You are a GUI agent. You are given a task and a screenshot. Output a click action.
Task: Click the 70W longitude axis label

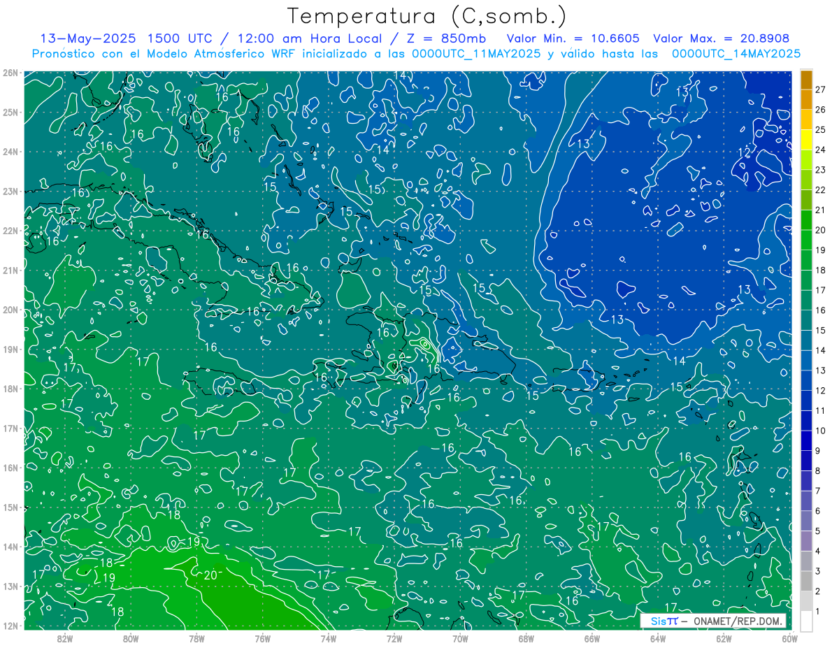(460, 638)
